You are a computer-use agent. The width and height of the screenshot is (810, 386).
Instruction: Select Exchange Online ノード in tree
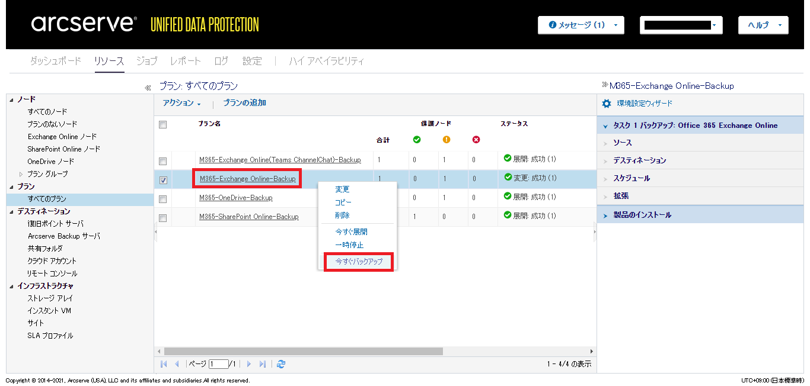tap(62, 137)
